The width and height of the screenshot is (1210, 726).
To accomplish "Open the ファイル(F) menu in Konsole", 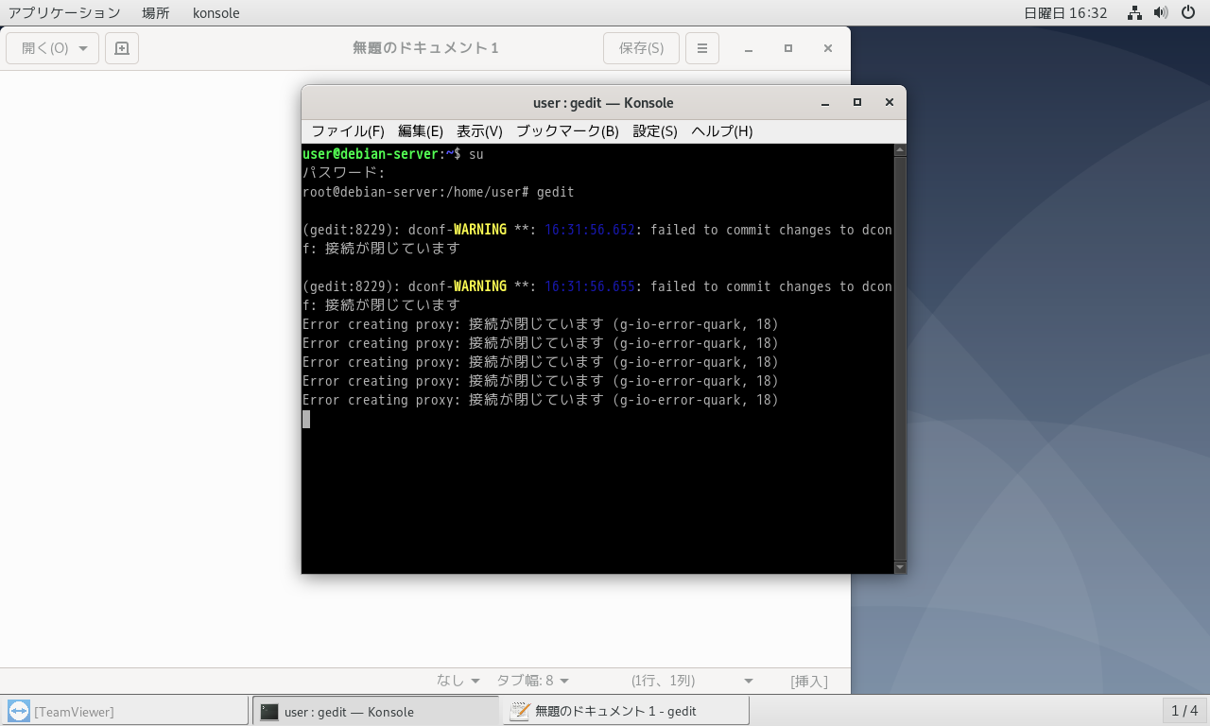I will click(x=347, y=131).
